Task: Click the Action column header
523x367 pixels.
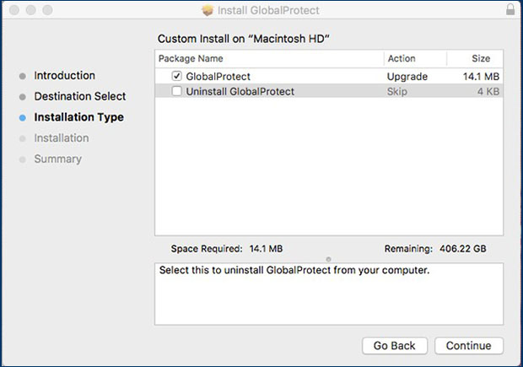Action: pos(402,59)
